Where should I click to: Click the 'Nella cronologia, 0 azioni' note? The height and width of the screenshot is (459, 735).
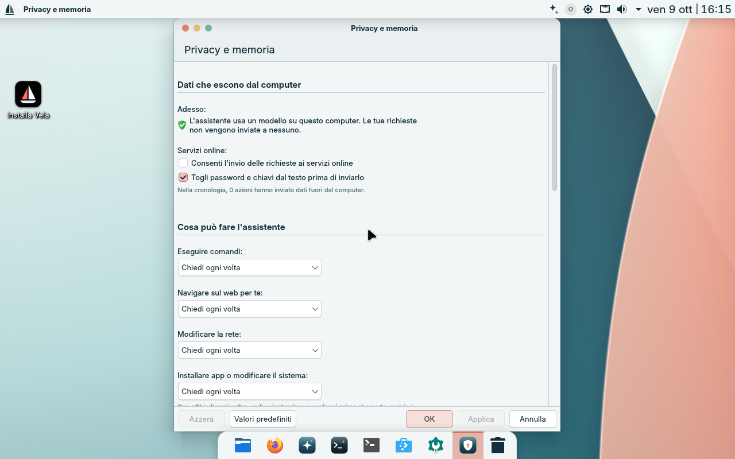click(x=271, y=190)
